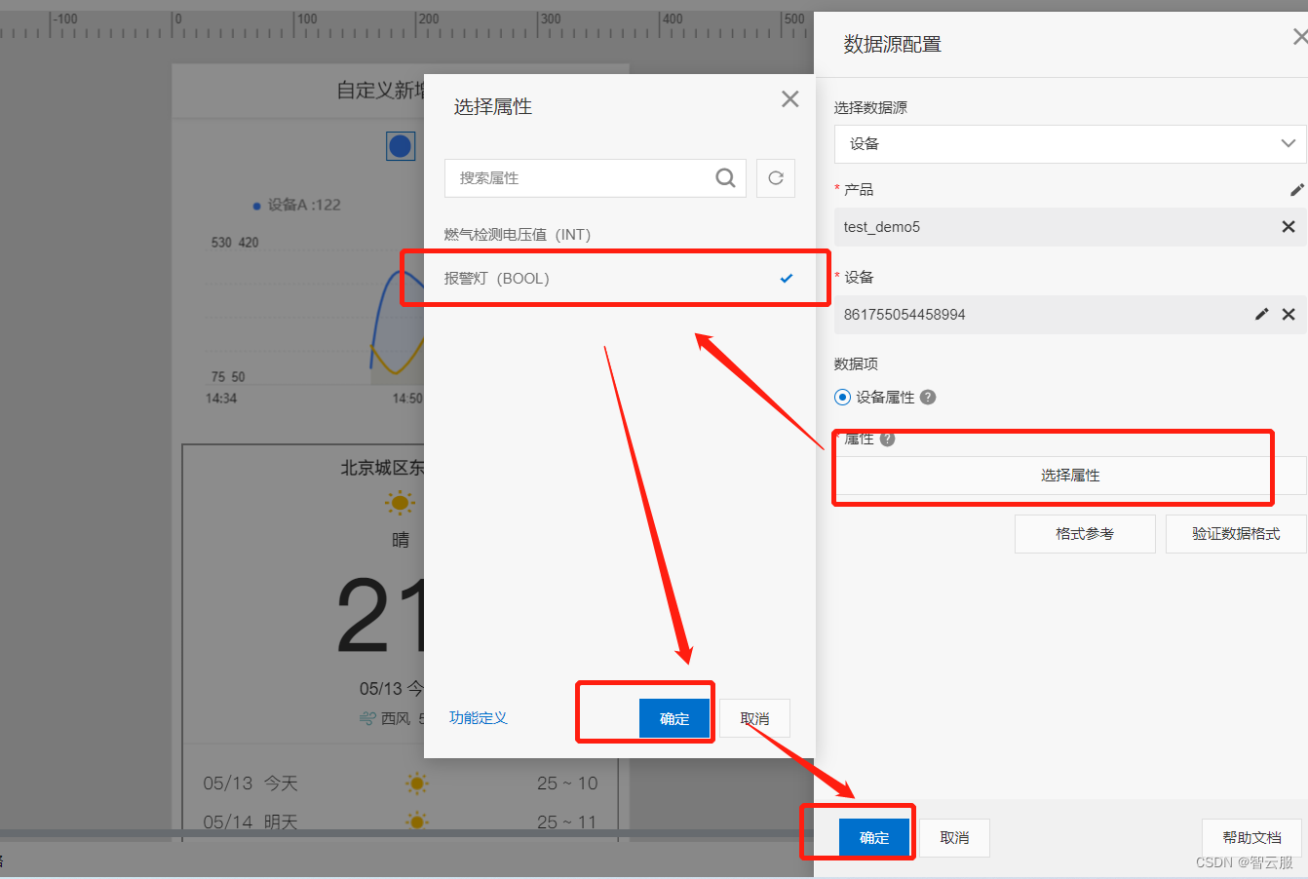Click the checkmark on 报警灯 row
This screenshot has width=1308, height=879.
pos(787,279)
